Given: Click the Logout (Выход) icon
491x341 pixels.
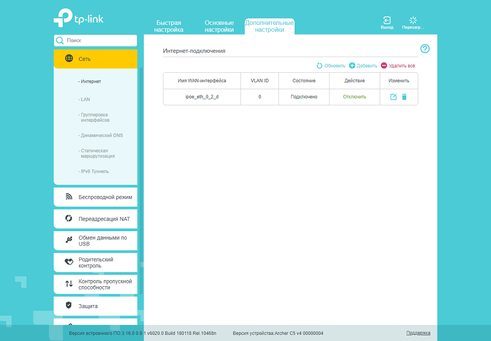Looking at the screenshot, I should (387, 20).
